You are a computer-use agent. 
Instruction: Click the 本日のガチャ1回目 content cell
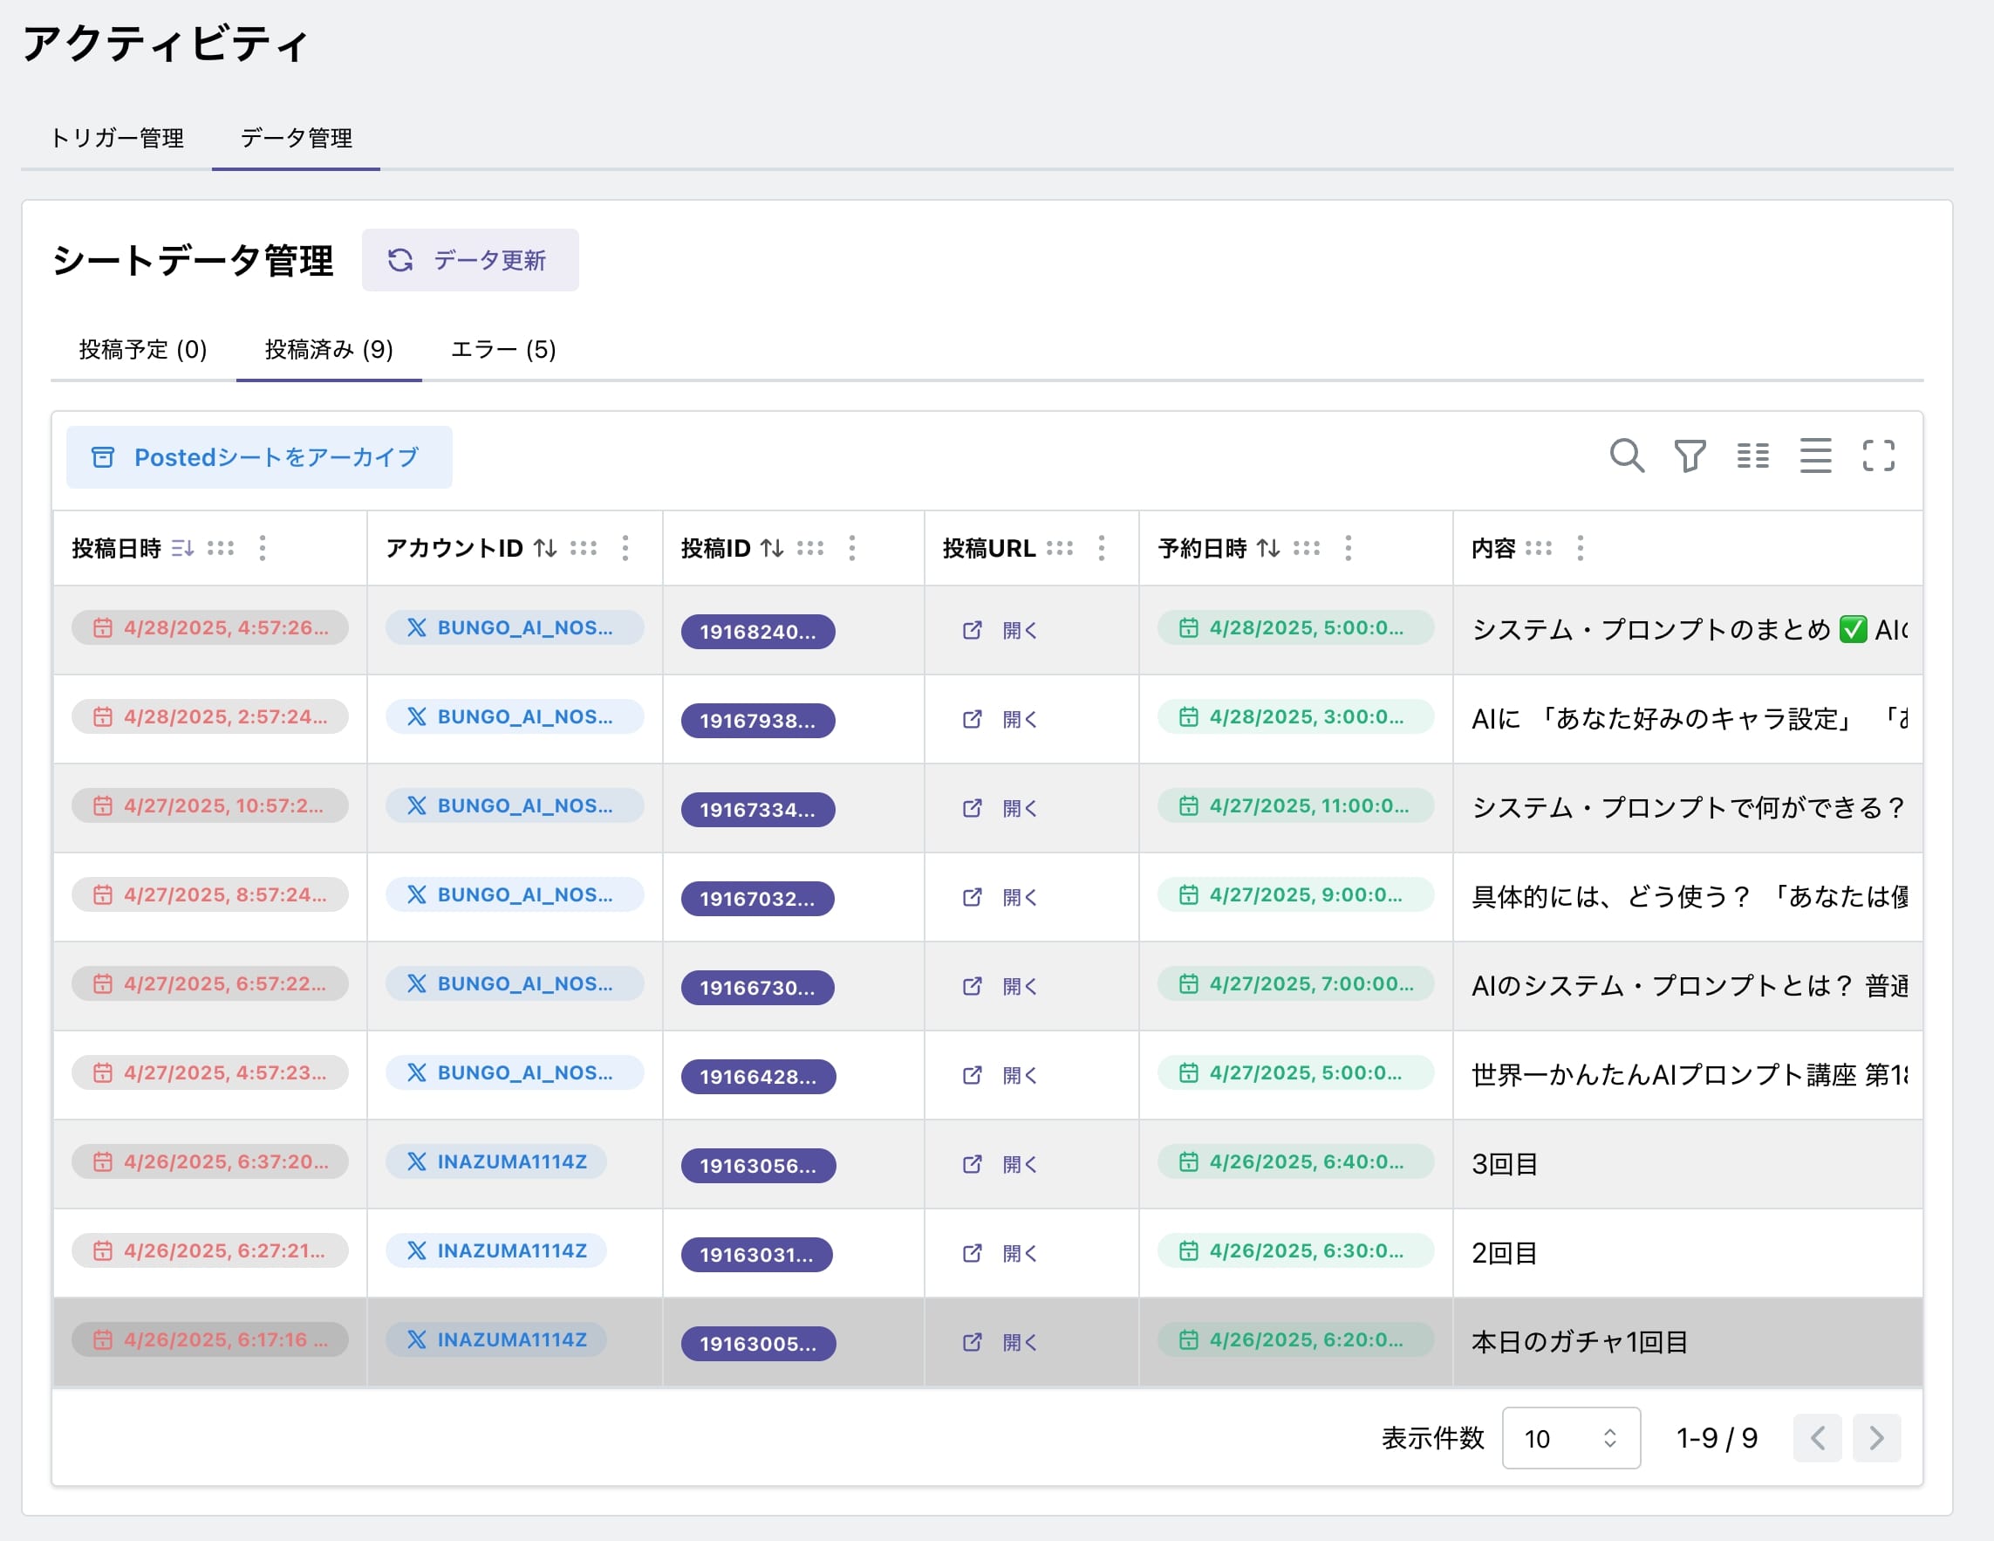(x=1687, y=1343)
